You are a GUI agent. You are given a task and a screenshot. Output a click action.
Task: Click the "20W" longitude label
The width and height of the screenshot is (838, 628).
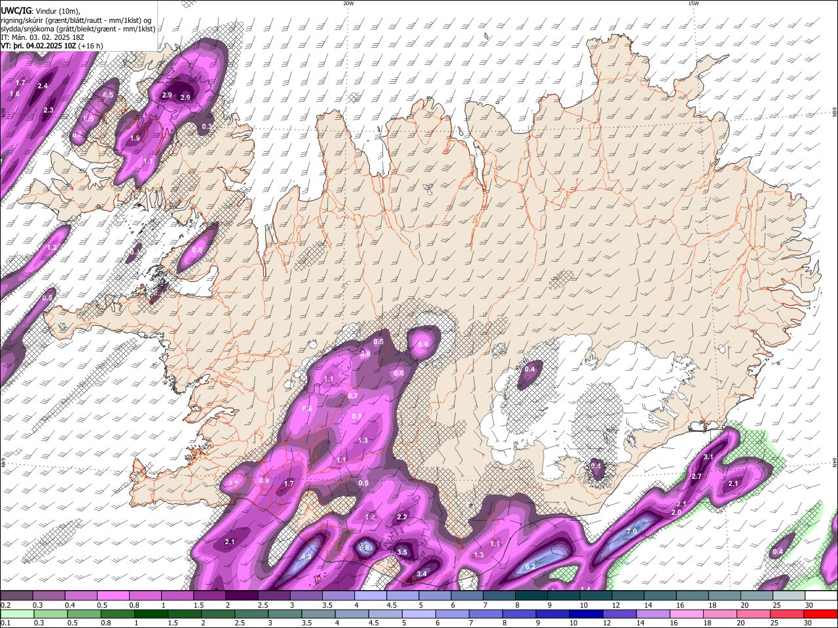(348, 3)
